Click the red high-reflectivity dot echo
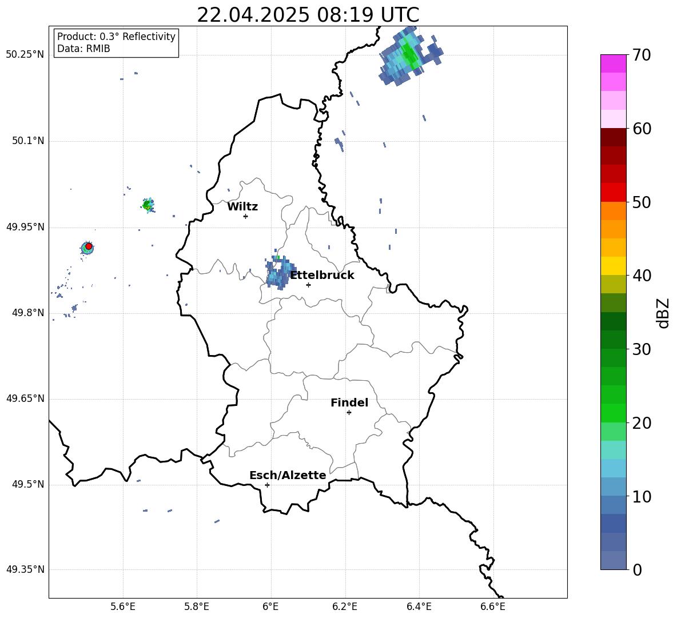677x618 pixels. tap(89, 246)
